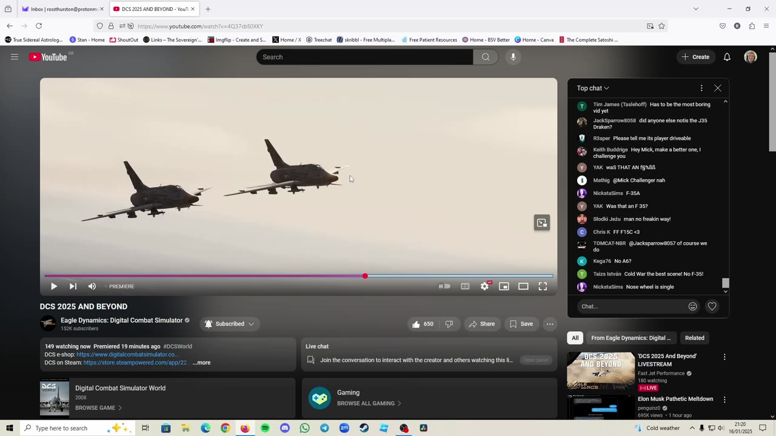Browse all Gaming
Screen dimensions: 776x436
point(369,403)
